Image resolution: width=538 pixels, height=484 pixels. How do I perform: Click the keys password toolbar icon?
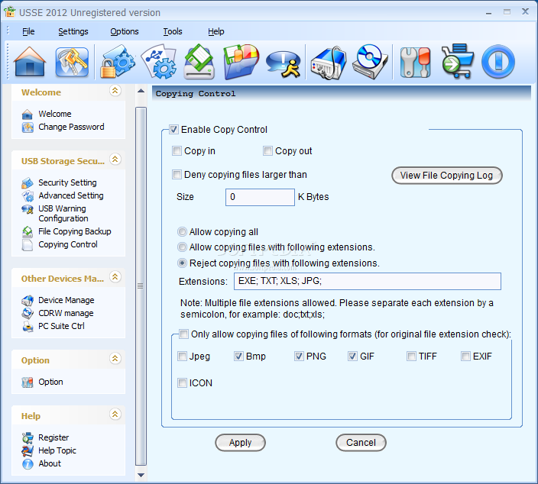[x=72, y=62]
